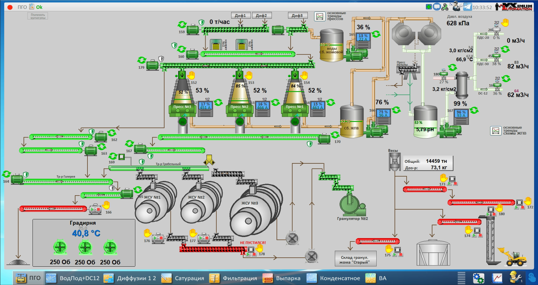This screenshot has width=538, height=285.
Task: Open settings gears icon in bottom bar
Action: click(478, 278)
